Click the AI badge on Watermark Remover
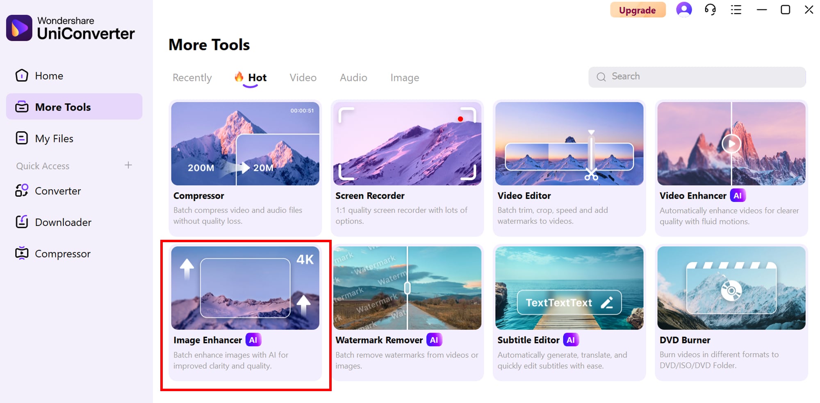 coord(434,340)
